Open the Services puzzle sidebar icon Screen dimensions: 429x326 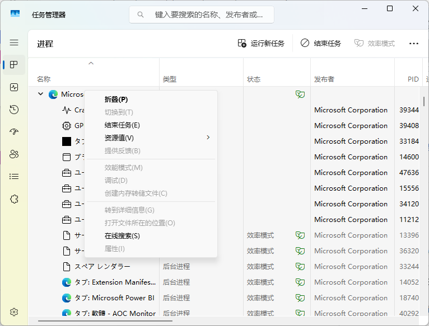[14, 199]
